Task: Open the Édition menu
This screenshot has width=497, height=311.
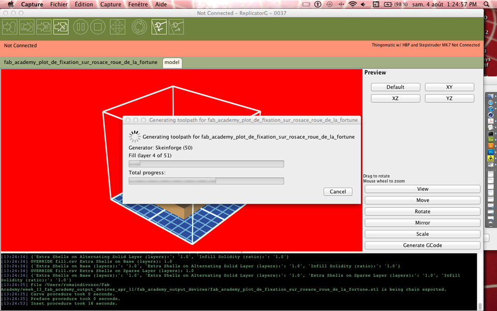Action: point(84,4)
